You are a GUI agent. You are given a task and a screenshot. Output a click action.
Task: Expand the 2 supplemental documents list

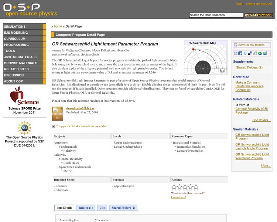tap(54, 126)
